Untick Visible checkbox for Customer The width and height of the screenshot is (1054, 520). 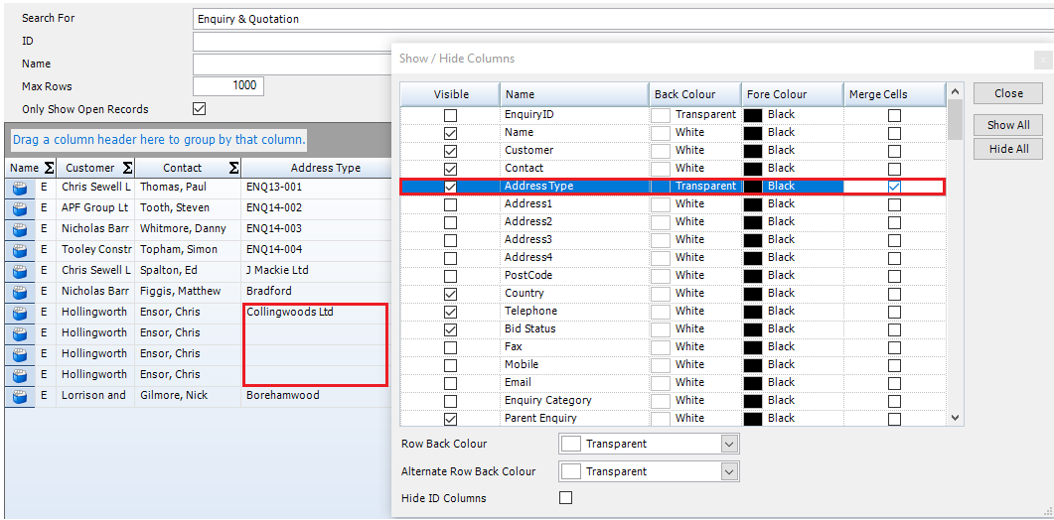tap(450, 151)
